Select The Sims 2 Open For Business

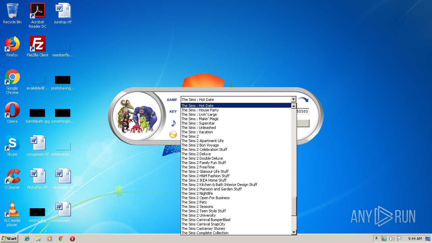[x=236, y=198]
